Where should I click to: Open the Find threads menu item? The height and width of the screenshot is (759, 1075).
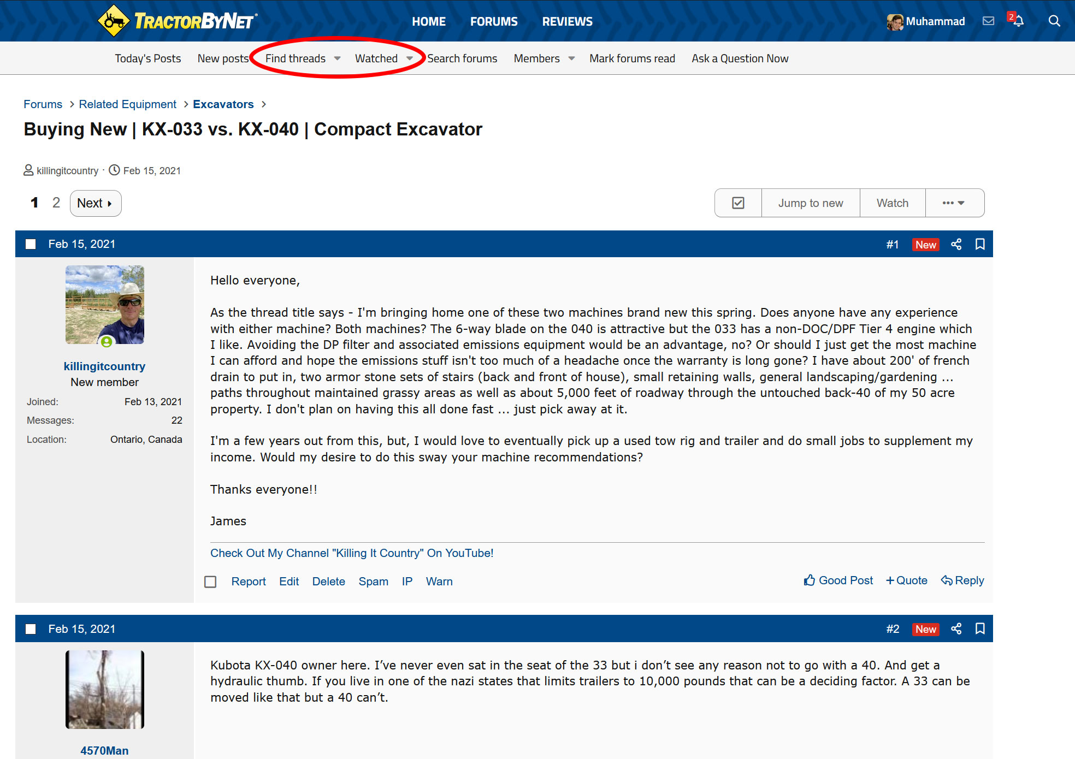pyautogui.click(x=296, y=58)
